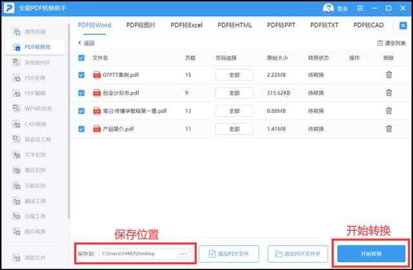
Task: Click the 315.62KB size value
Action: click(x=278, y=93)
